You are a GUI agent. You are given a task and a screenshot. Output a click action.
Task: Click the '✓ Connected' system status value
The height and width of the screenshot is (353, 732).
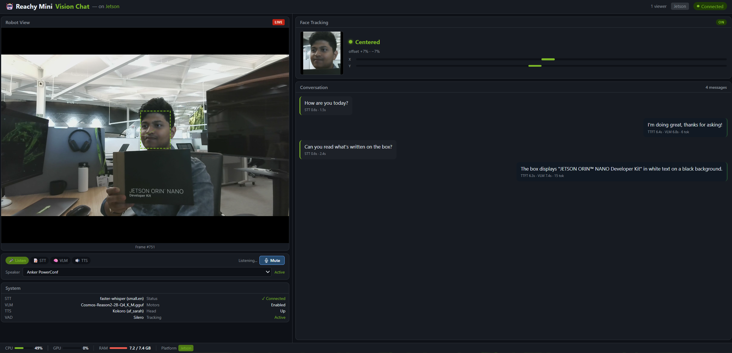click(273, 298)
